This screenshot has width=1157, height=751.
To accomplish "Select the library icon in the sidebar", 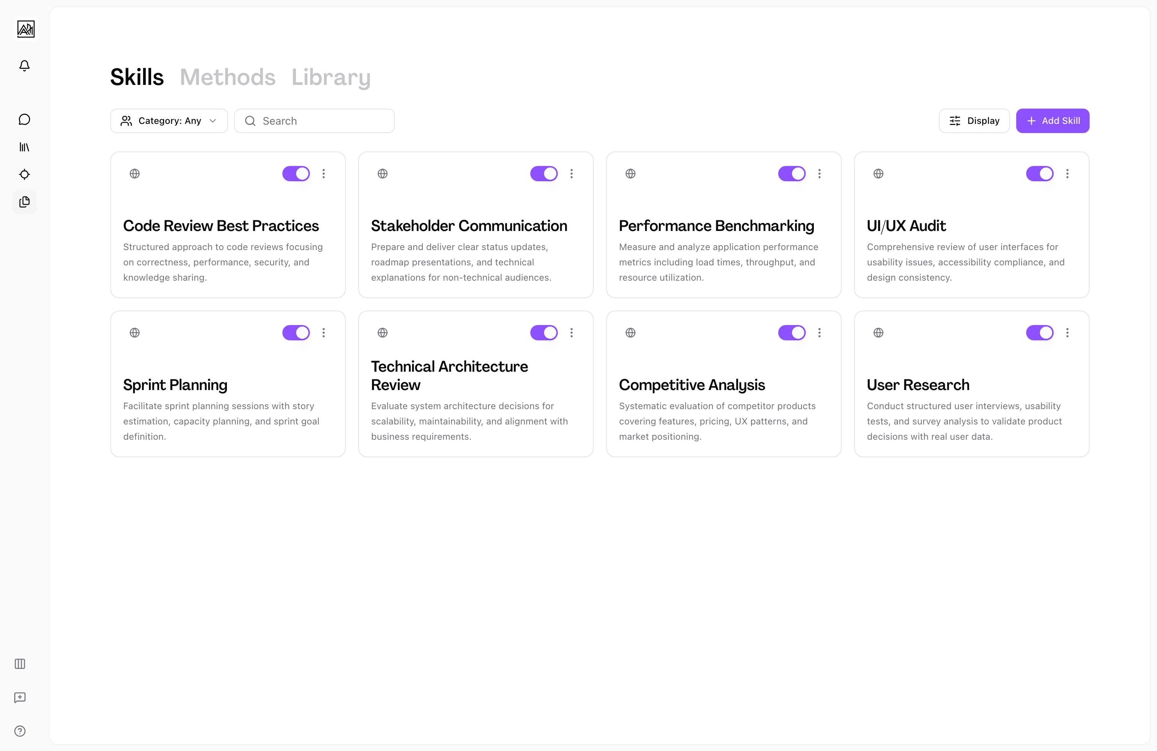I will [x=24, y=147].
